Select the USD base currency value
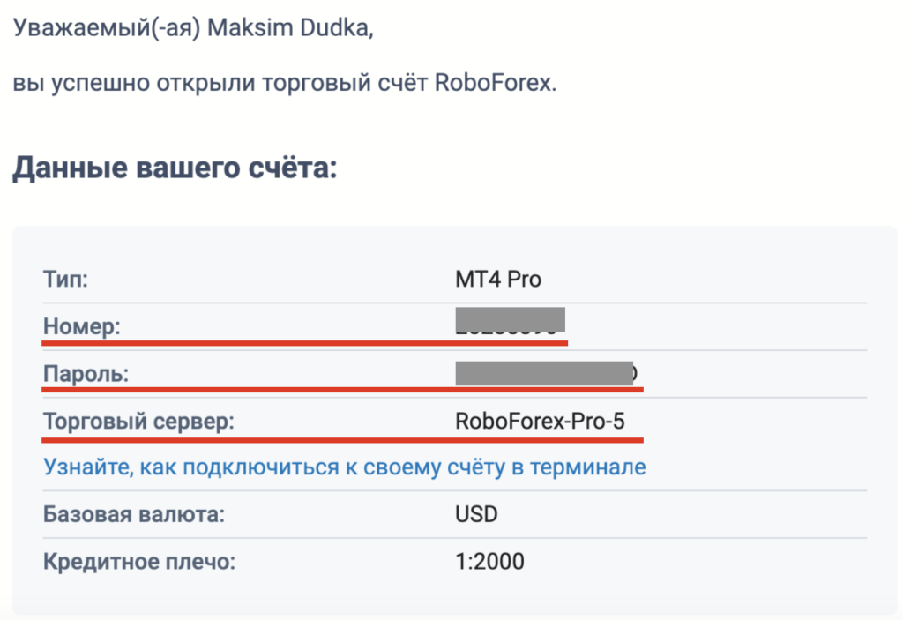Image resolution: width=903 pixels, height=620 pixels. pos(476,514)
